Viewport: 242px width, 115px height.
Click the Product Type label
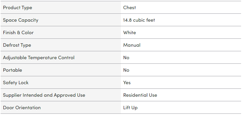click(x=17, y=8)
